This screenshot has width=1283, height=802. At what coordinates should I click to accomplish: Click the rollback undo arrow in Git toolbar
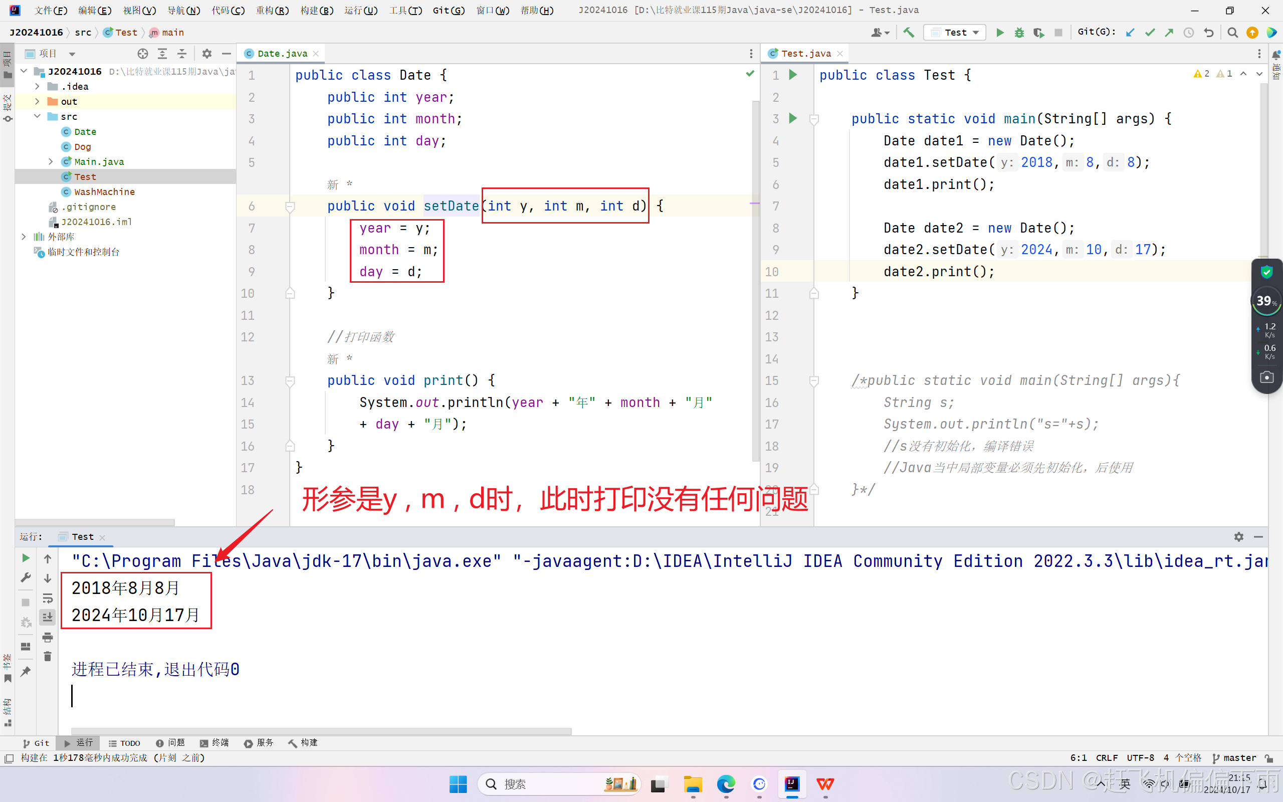click(x=1208, y=33)
